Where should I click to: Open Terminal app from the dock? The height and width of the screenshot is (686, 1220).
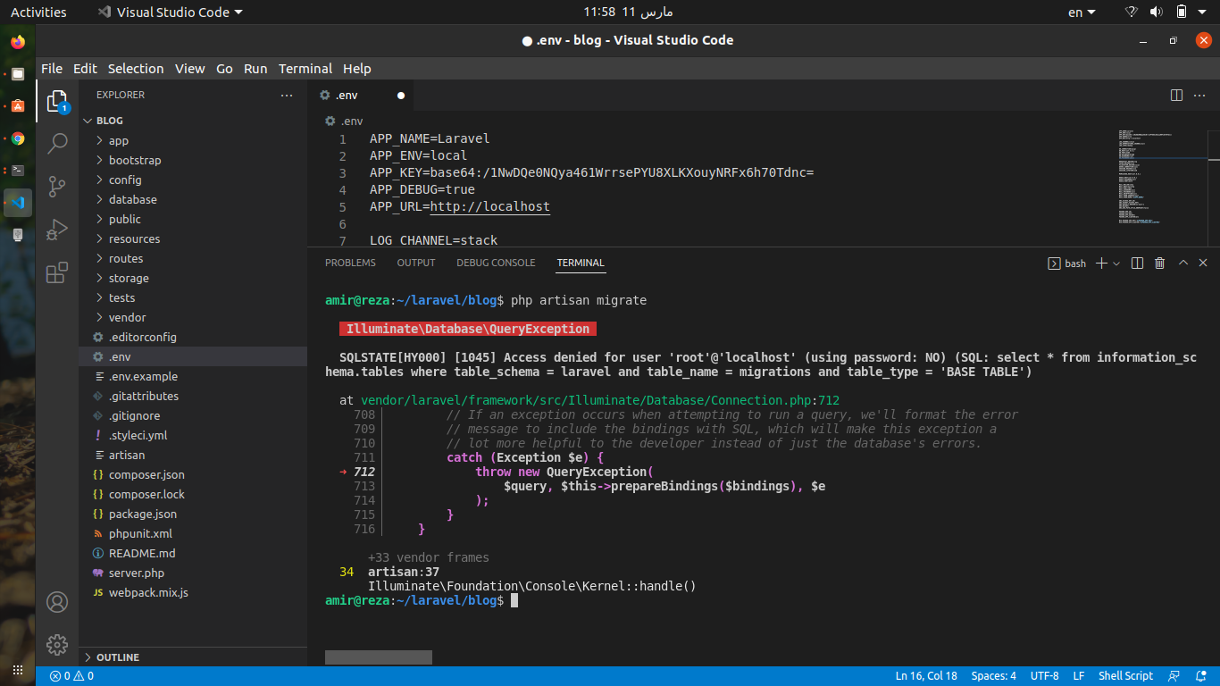tap(18, 171)
